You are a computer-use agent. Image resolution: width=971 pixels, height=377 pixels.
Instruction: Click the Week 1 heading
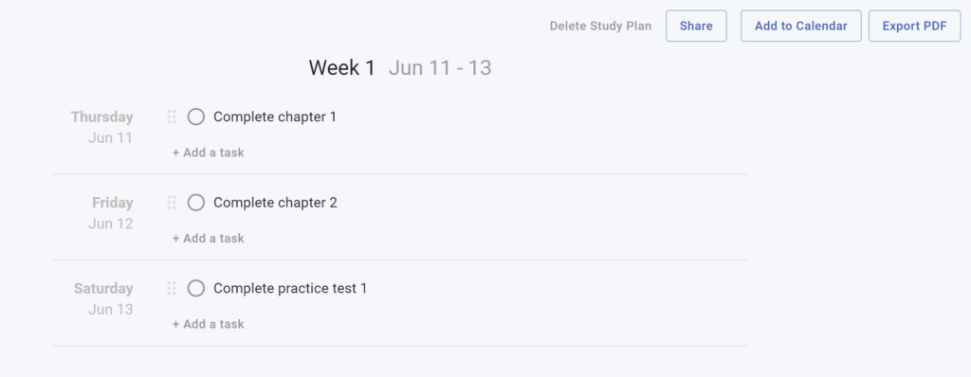tap(341, 67)
